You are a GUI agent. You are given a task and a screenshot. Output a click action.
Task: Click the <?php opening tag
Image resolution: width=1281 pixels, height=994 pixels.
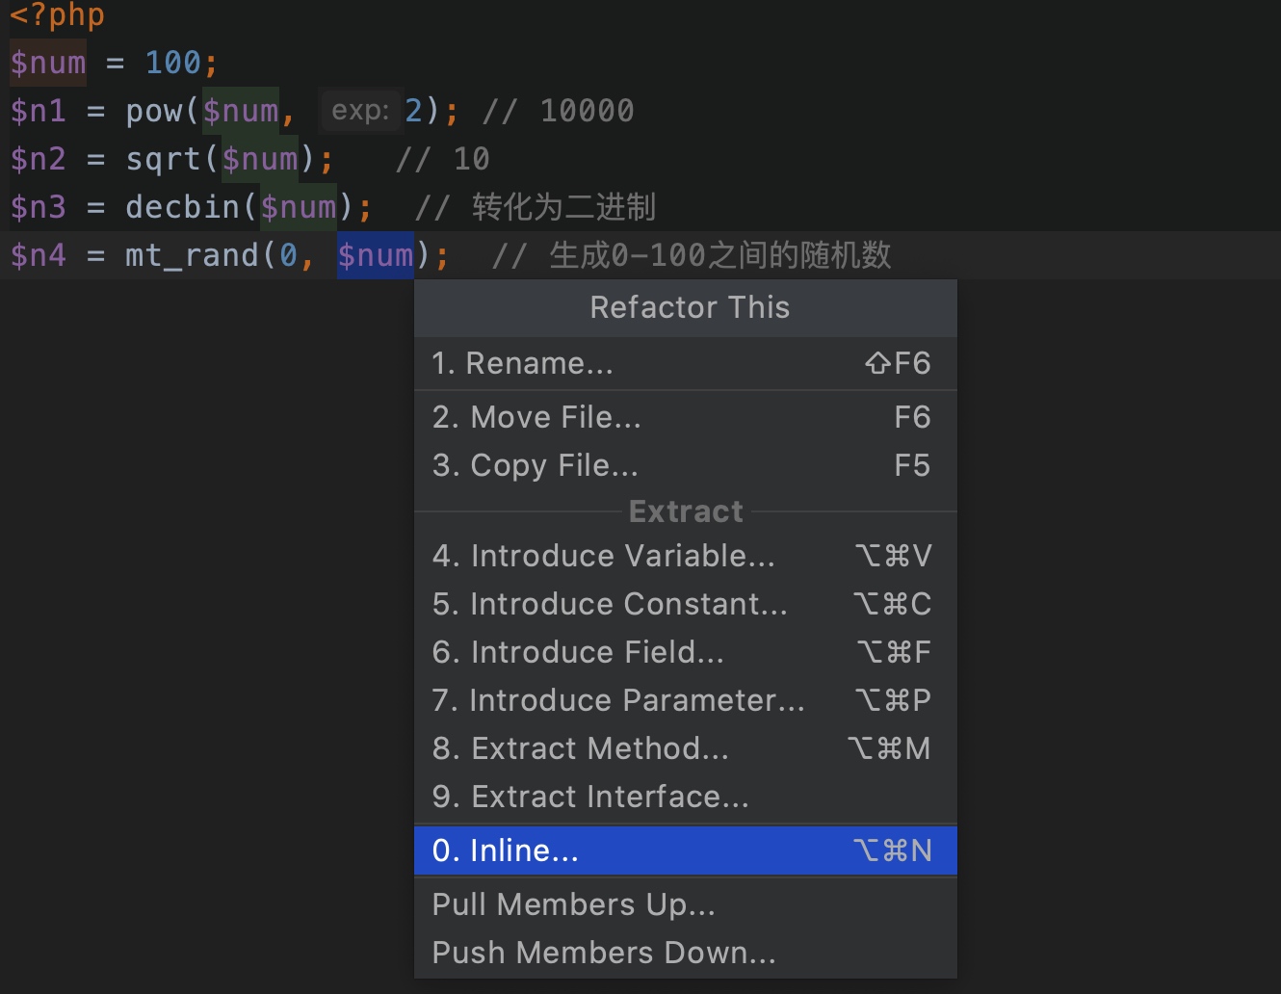point(57,14)
